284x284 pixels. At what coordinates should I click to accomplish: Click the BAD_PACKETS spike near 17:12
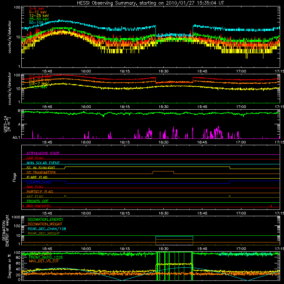(271, 206)
